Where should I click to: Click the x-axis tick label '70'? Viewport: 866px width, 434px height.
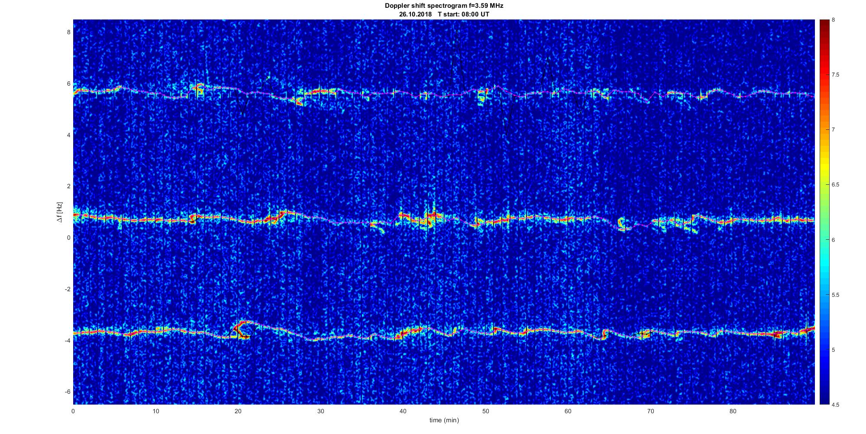(650, 411)
